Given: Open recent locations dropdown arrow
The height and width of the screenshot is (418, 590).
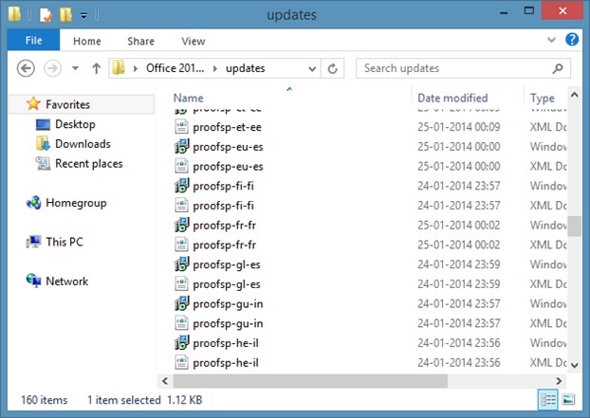Looking at the screenshot, I should [75, 68].
